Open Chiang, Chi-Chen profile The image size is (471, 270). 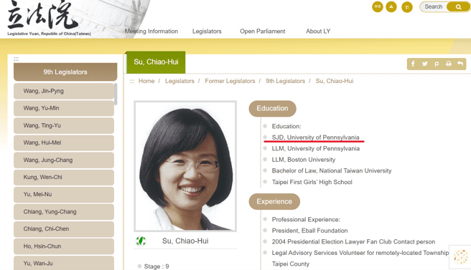pos(64,229)
